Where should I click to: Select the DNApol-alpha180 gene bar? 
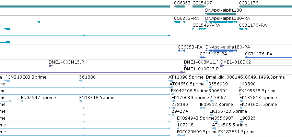(220, 14)
